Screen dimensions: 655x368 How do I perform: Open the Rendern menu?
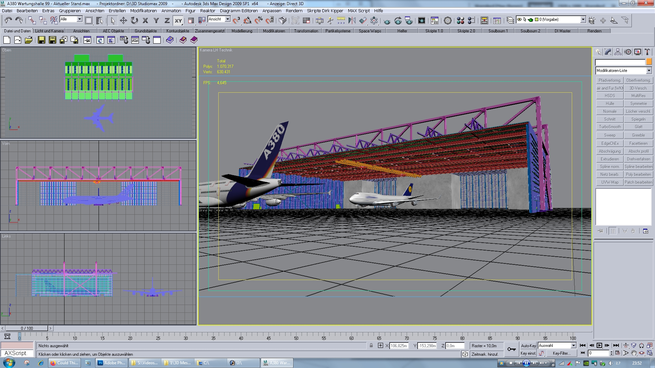pyautogui.click(x=294, y=11)
